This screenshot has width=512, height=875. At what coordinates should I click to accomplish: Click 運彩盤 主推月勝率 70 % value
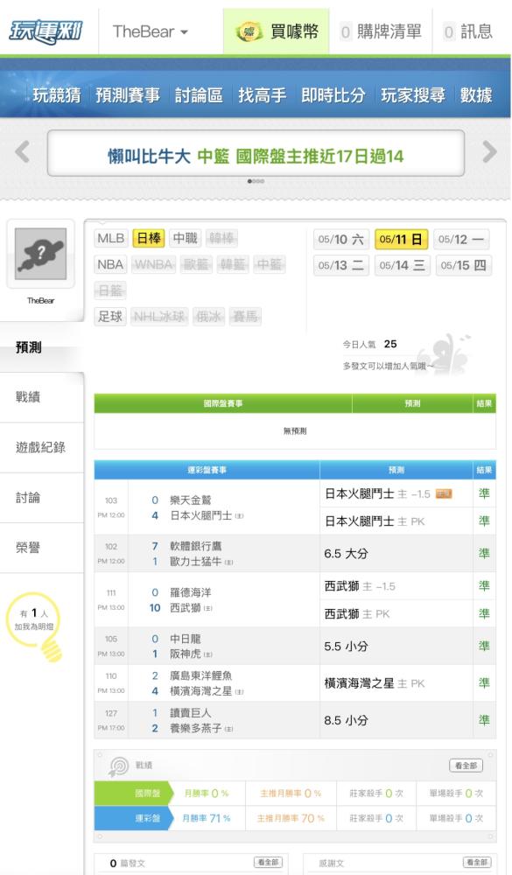click(291, 818)
